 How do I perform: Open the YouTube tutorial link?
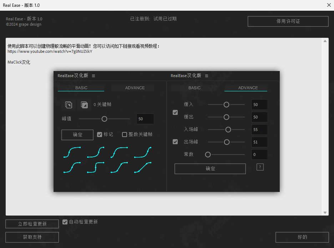click(x=50, y=51)
